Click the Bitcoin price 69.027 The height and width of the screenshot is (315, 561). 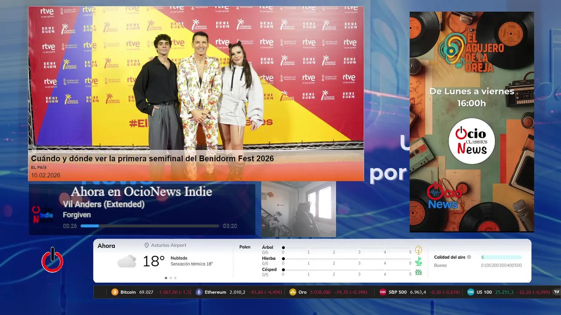[x=146, y=292]
